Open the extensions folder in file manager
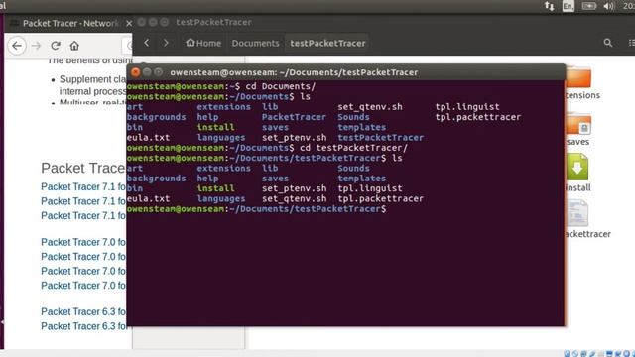The height and width of the screenshot is (357, 635). pyautogui.click(x=579, y=77)
